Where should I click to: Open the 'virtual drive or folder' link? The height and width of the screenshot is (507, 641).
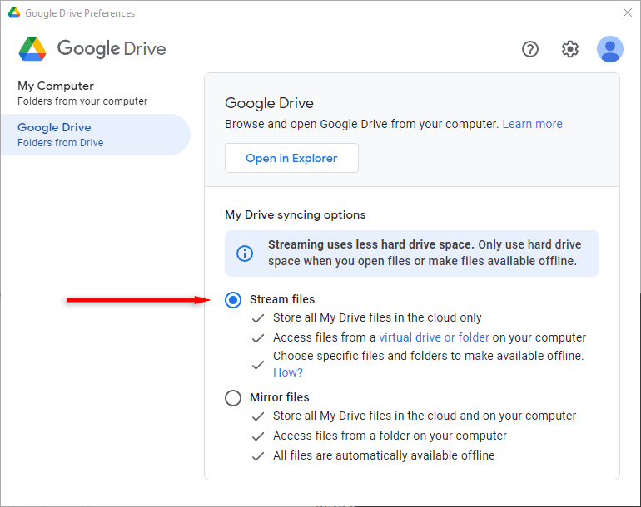point(434,337)
